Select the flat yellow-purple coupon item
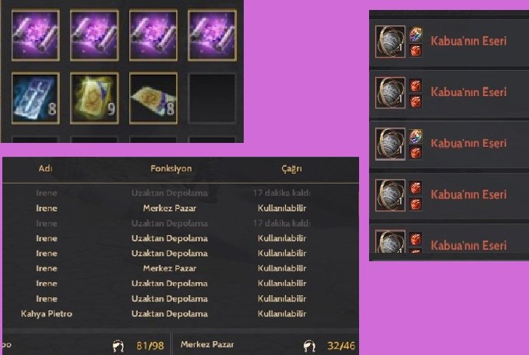The height and width of the screenshot is (355, 529). [153, 98]
